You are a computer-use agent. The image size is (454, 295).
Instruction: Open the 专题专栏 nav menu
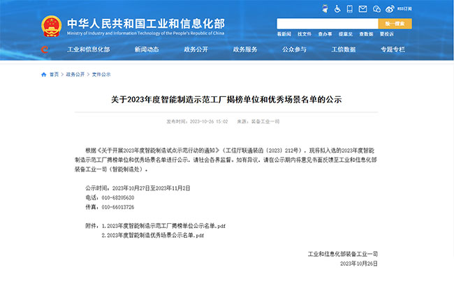click(x=393, y=50)
